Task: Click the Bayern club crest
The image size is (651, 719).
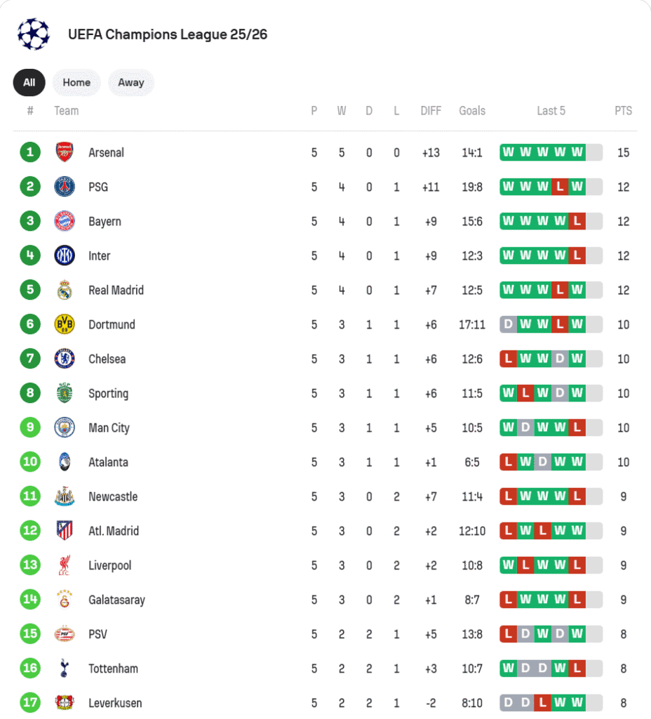Action: pyautogui.click(x=65, y=221)
